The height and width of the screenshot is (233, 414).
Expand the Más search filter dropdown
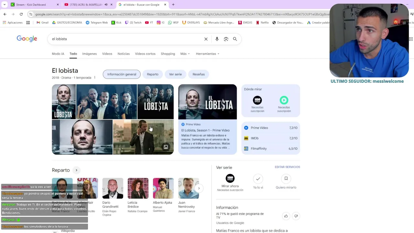(185, 54)
